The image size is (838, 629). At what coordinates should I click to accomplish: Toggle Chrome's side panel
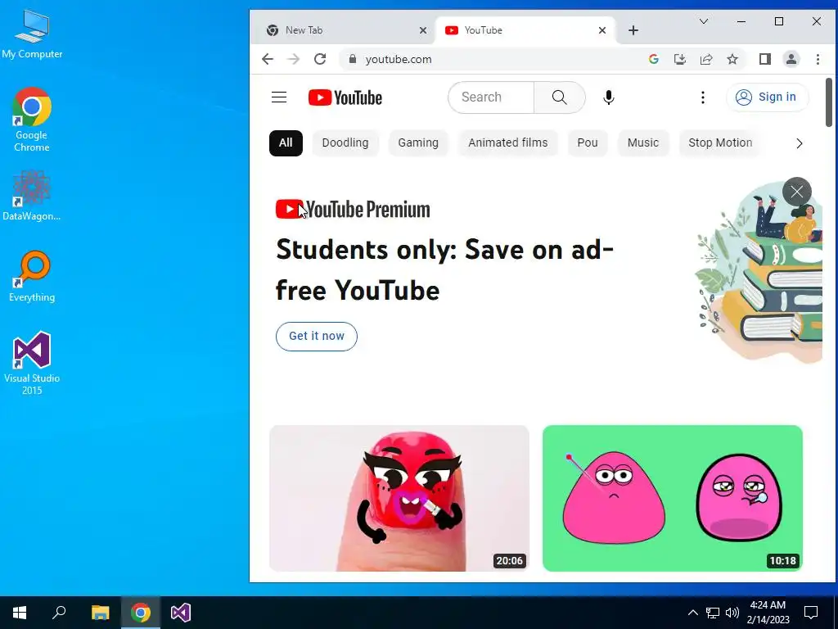pos(765,59)
